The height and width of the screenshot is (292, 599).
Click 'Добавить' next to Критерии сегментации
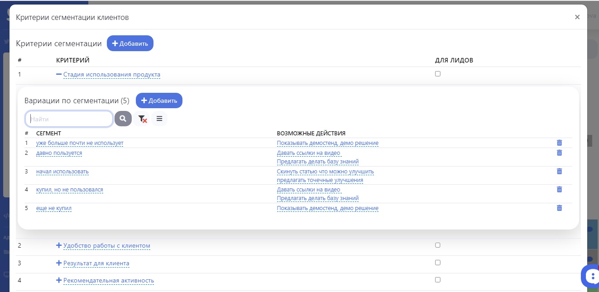tap(130, 43)
